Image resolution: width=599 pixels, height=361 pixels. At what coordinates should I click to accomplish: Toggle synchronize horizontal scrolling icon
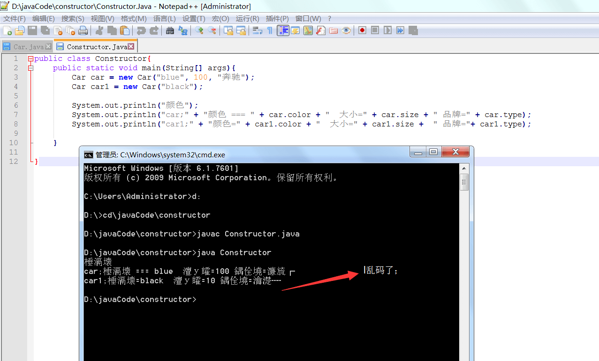(x=241, y=30)
